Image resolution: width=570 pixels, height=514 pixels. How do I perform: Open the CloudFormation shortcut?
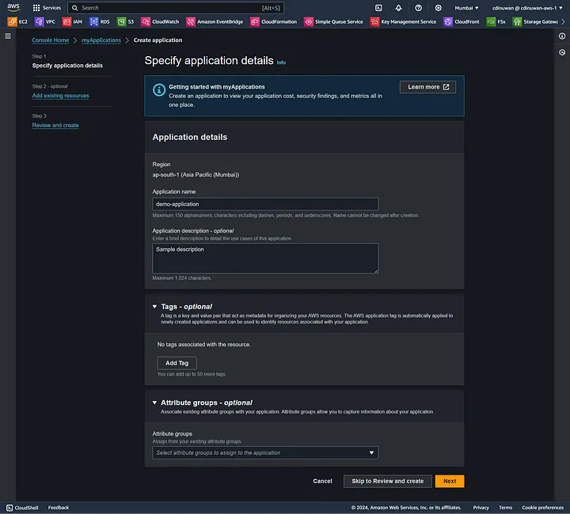pyautogui.click(x=274, y=22)
